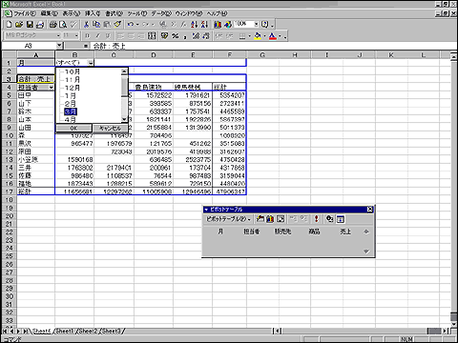Open the 挿入 (Insert) menu
The height and width of the screenshot is (343, 458).
93,13
